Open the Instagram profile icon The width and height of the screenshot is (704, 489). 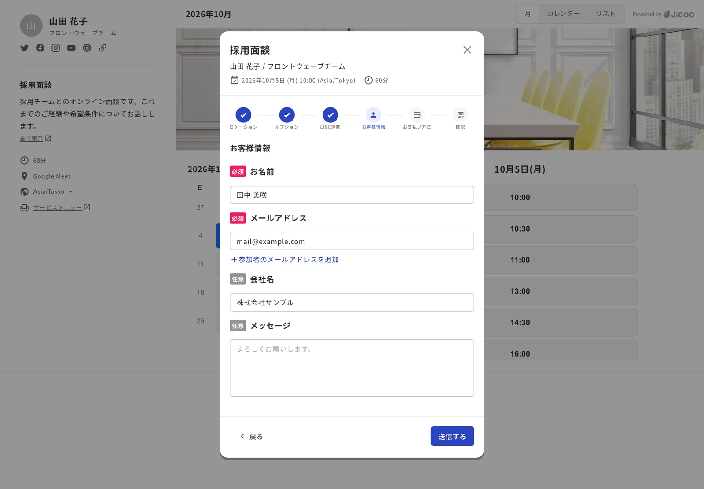point(56,48)
